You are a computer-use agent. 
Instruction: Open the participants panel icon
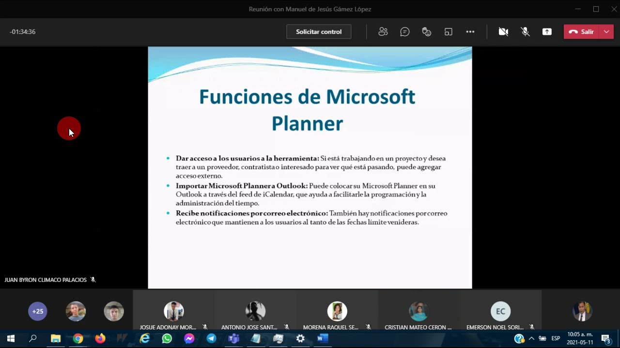click(x=383, y=32)
